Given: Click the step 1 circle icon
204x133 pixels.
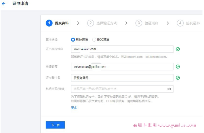Looking at the screenshot, I should pyautogui.click(x=49, y=23).
